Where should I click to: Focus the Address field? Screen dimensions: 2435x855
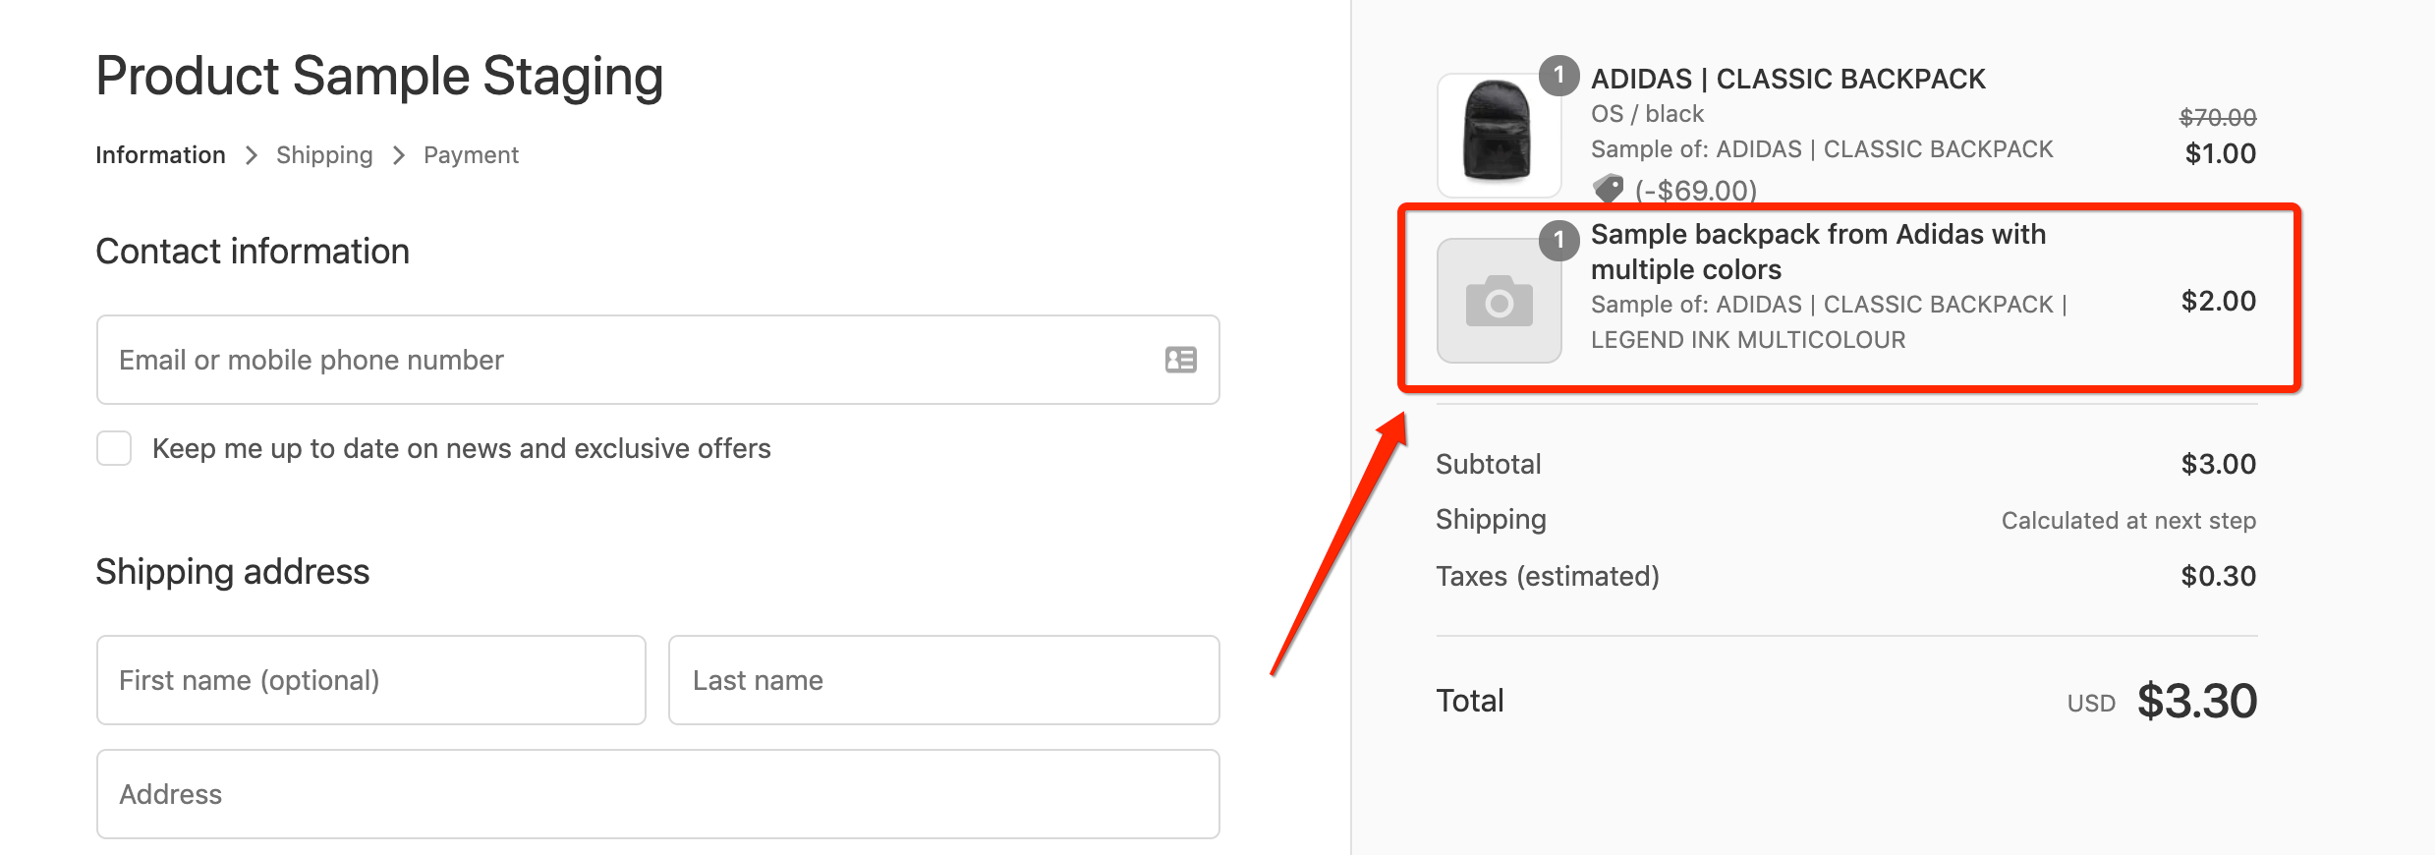pyautogui.click(x=658, y=794)
